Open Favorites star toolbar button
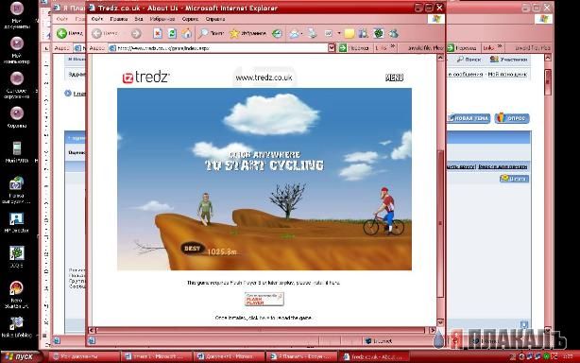580x363 pixels. [247, 34]
